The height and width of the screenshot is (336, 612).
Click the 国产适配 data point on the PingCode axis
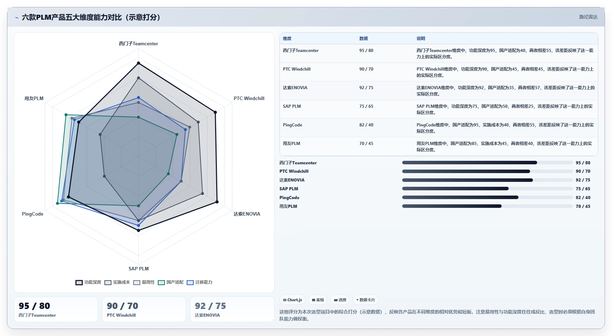pos(58,203)
